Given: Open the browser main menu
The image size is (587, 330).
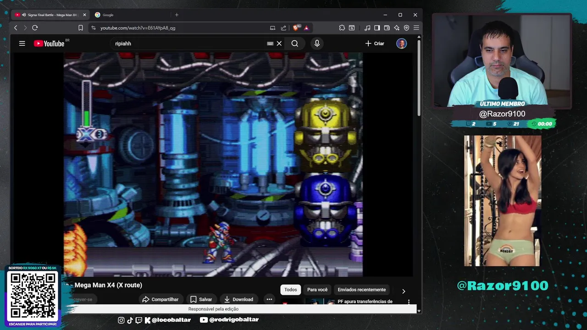Looking at the screenshot, I should [x=416, y=28].
